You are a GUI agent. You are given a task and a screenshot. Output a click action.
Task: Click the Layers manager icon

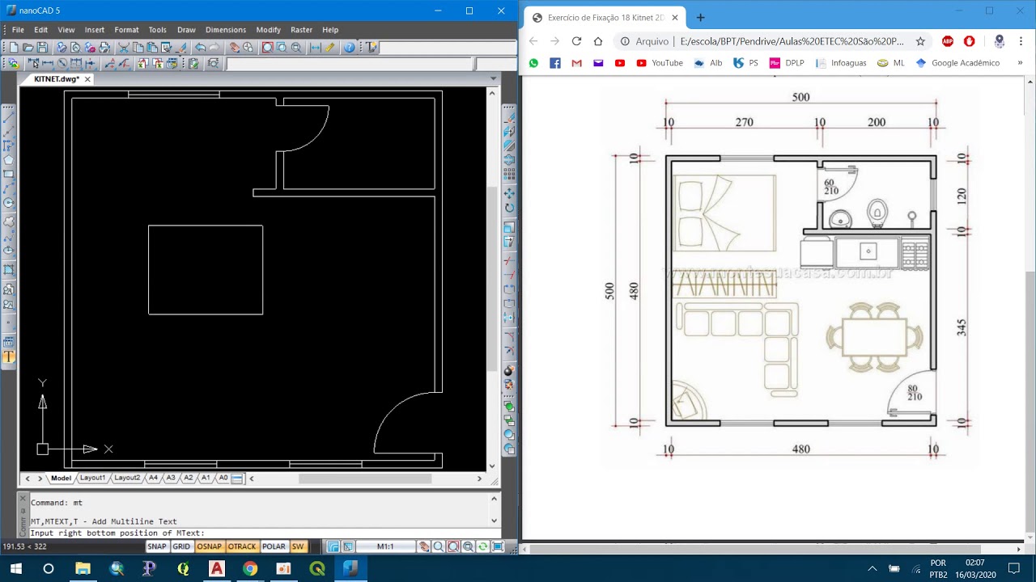click(x=13, y=63)
